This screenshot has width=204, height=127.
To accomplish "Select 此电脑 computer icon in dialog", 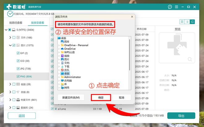I will point(62,80).
